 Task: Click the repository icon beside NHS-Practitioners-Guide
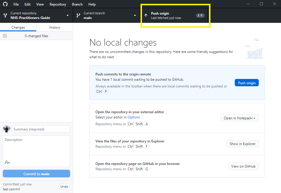[5, 15]
